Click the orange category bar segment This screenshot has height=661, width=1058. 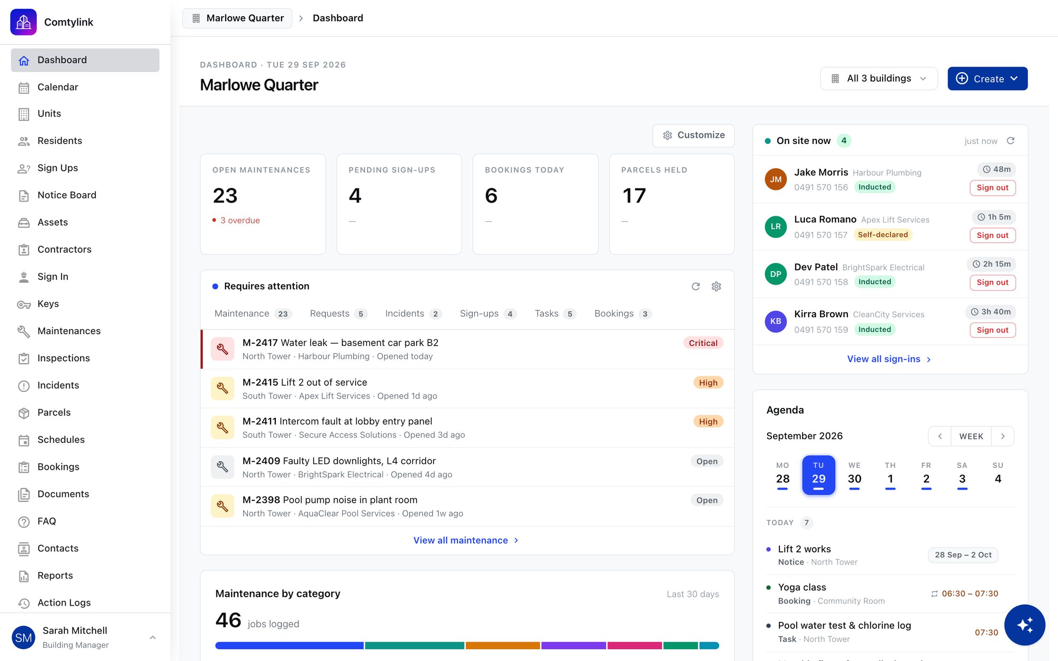503,645
